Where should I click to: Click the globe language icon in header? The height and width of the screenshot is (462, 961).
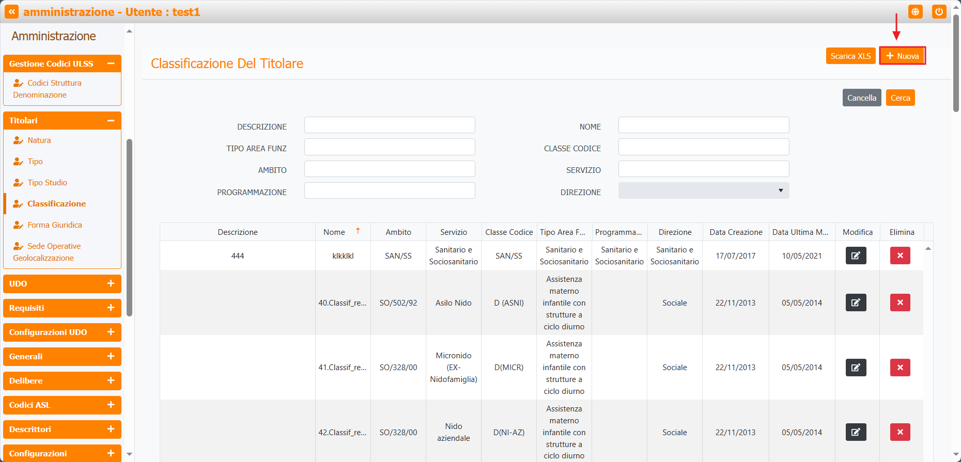coord(915,12)
